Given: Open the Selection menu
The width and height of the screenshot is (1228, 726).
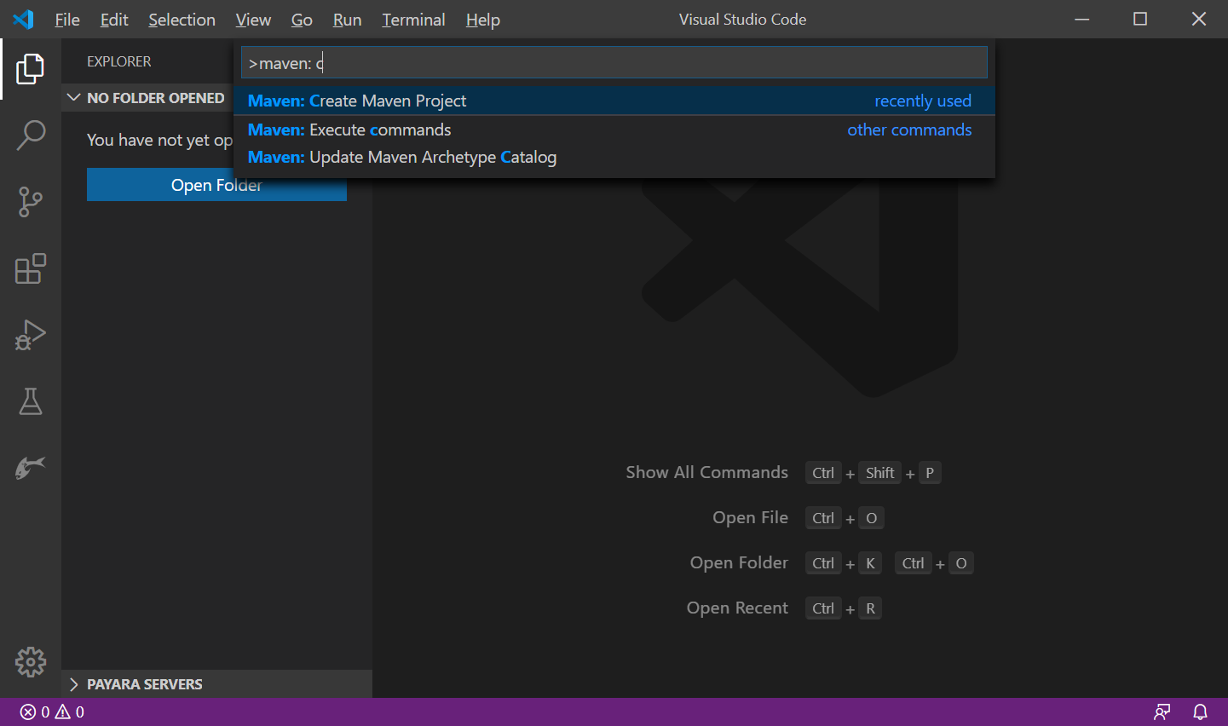Looking at the screenshot, I should tap(182, 20).
